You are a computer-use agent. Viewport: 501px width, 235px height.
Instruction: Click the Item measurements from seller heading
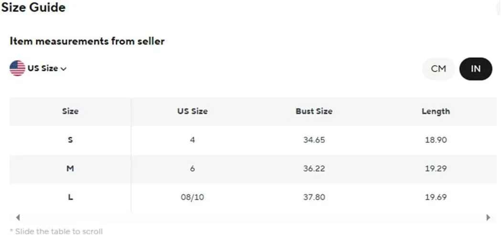87,41
